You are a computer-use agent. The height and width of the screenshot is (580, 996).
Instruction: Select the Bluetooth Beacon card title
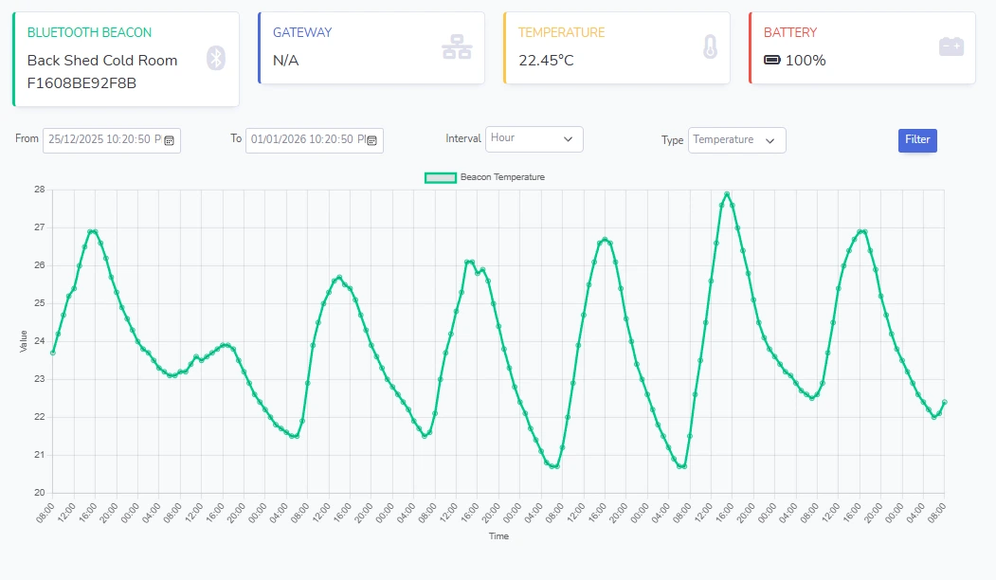click(x=89, y=32)
